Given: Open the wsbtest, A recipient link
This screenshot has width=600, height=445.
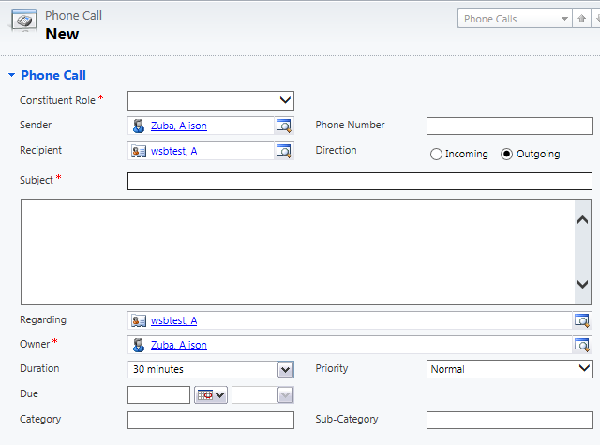Looking at the screenshot, I should [174, 151].
